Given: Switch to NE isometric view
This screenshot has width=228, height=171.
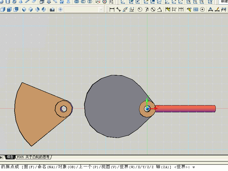Looking at the screenshot, I should tap(37, 9).
